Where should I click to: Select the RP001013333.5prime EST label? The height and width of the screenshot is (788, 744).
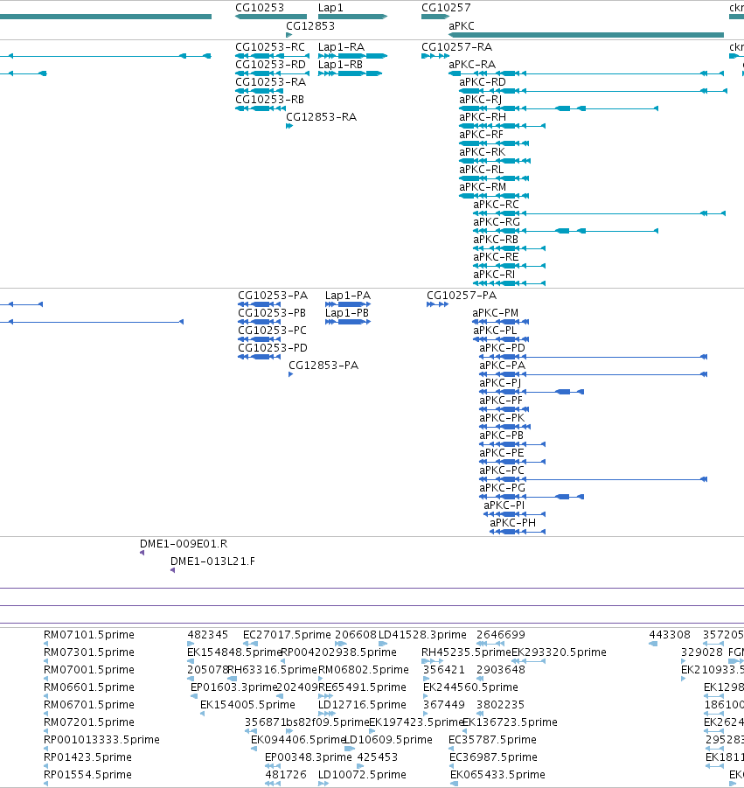point(101,740)
